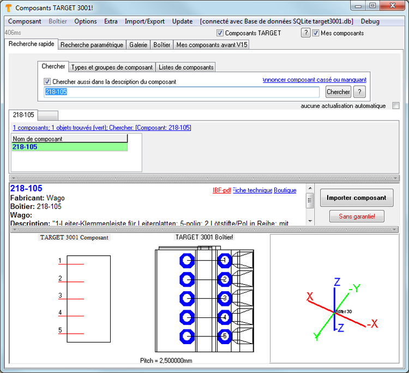Click the description scrollbar up arrow

(x=310, y=188)
